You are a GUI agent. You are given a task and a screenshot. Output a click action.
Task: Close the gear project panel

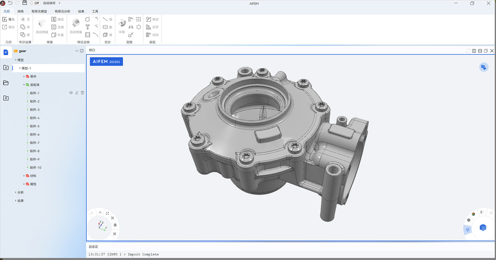point(82,51)
